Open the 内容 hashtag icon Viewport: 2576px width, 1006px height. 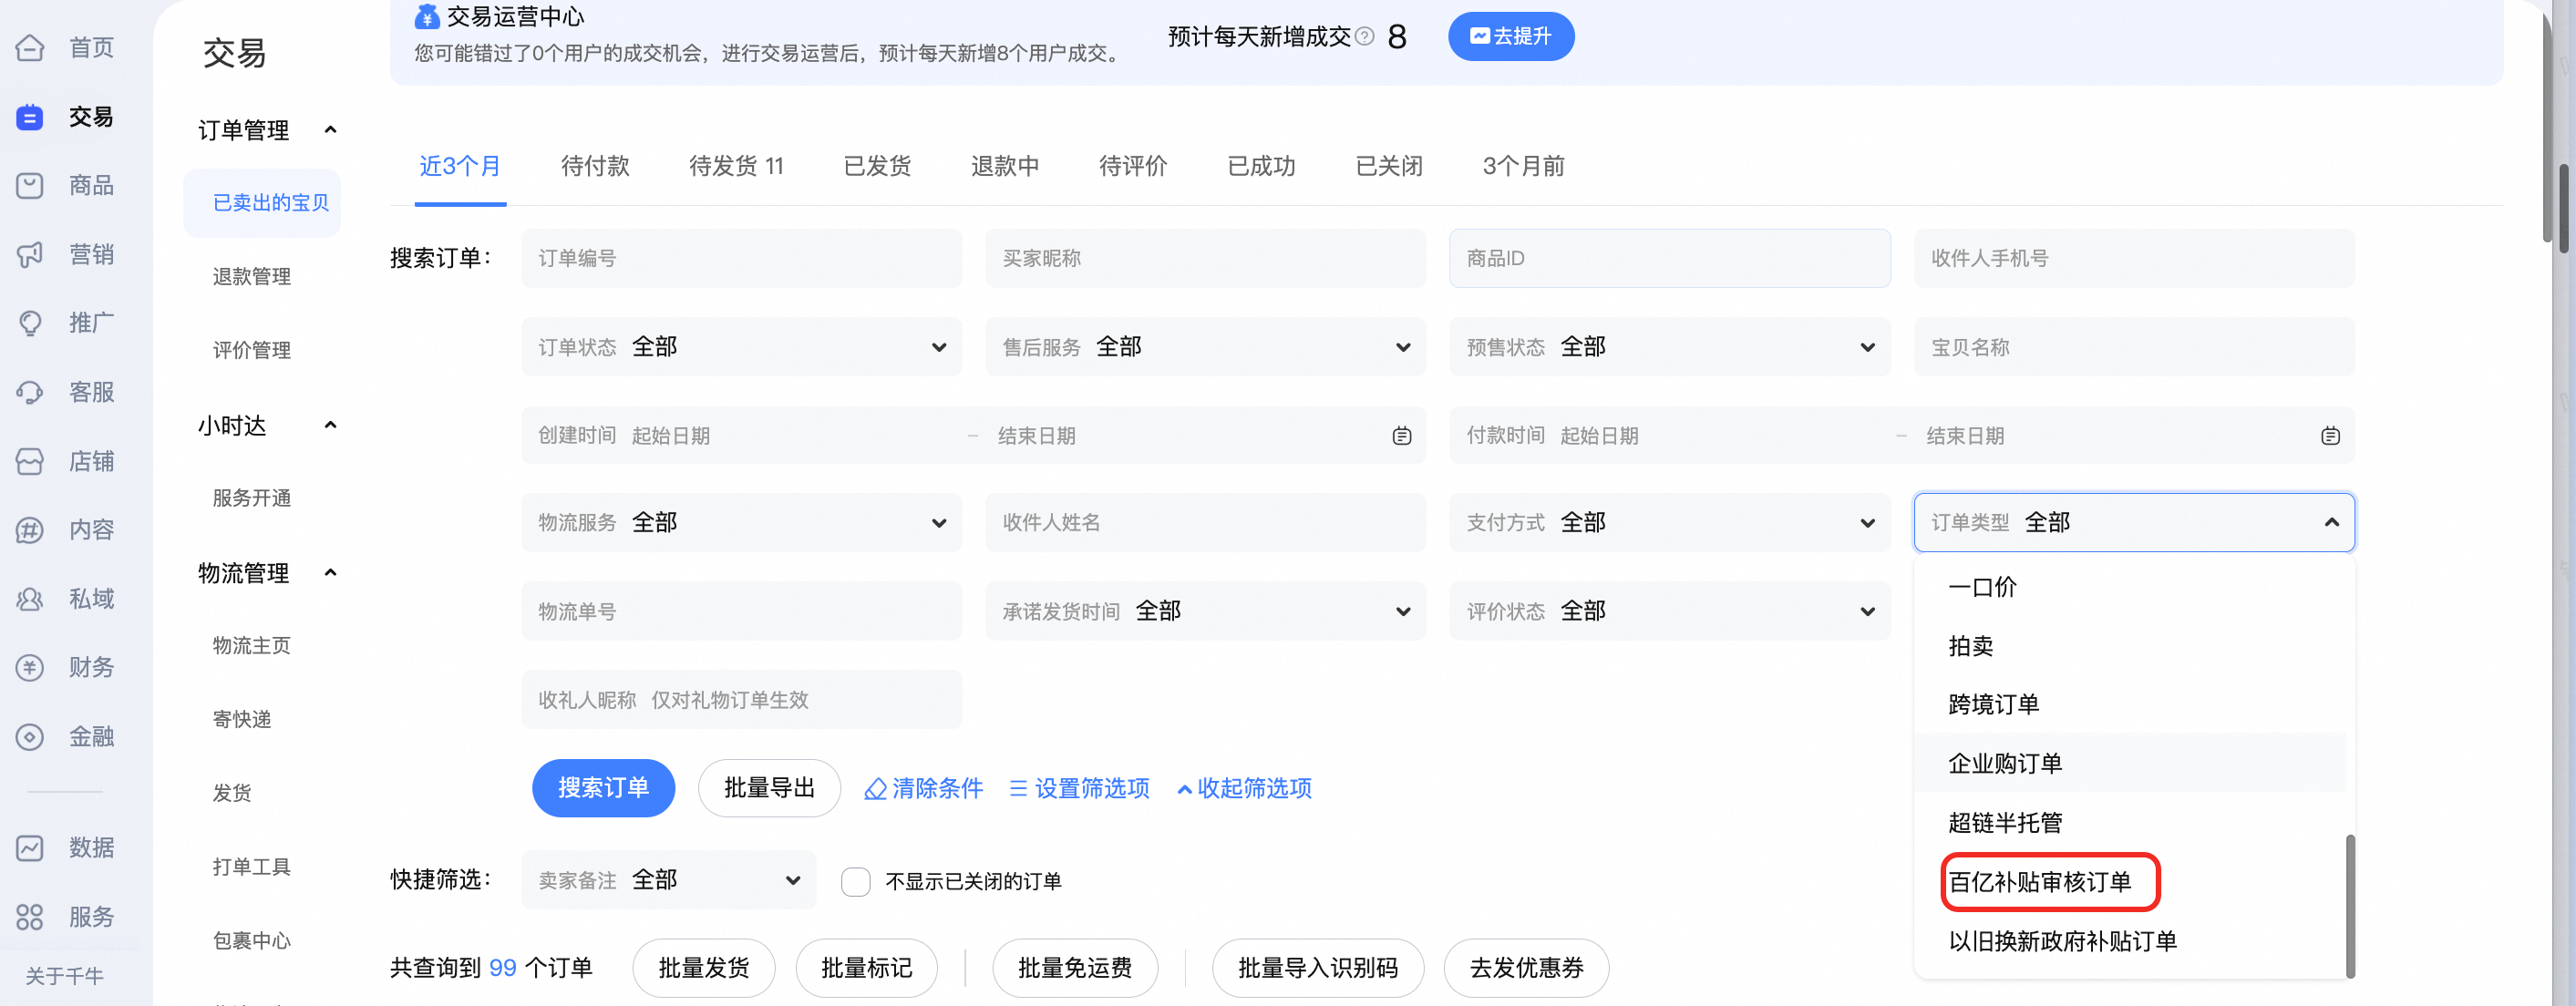coord(30,530)
